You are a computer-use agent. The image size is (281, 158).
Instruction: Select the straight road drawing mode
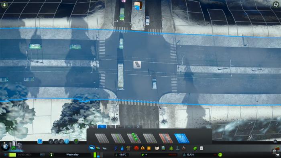tap(51, 142)
